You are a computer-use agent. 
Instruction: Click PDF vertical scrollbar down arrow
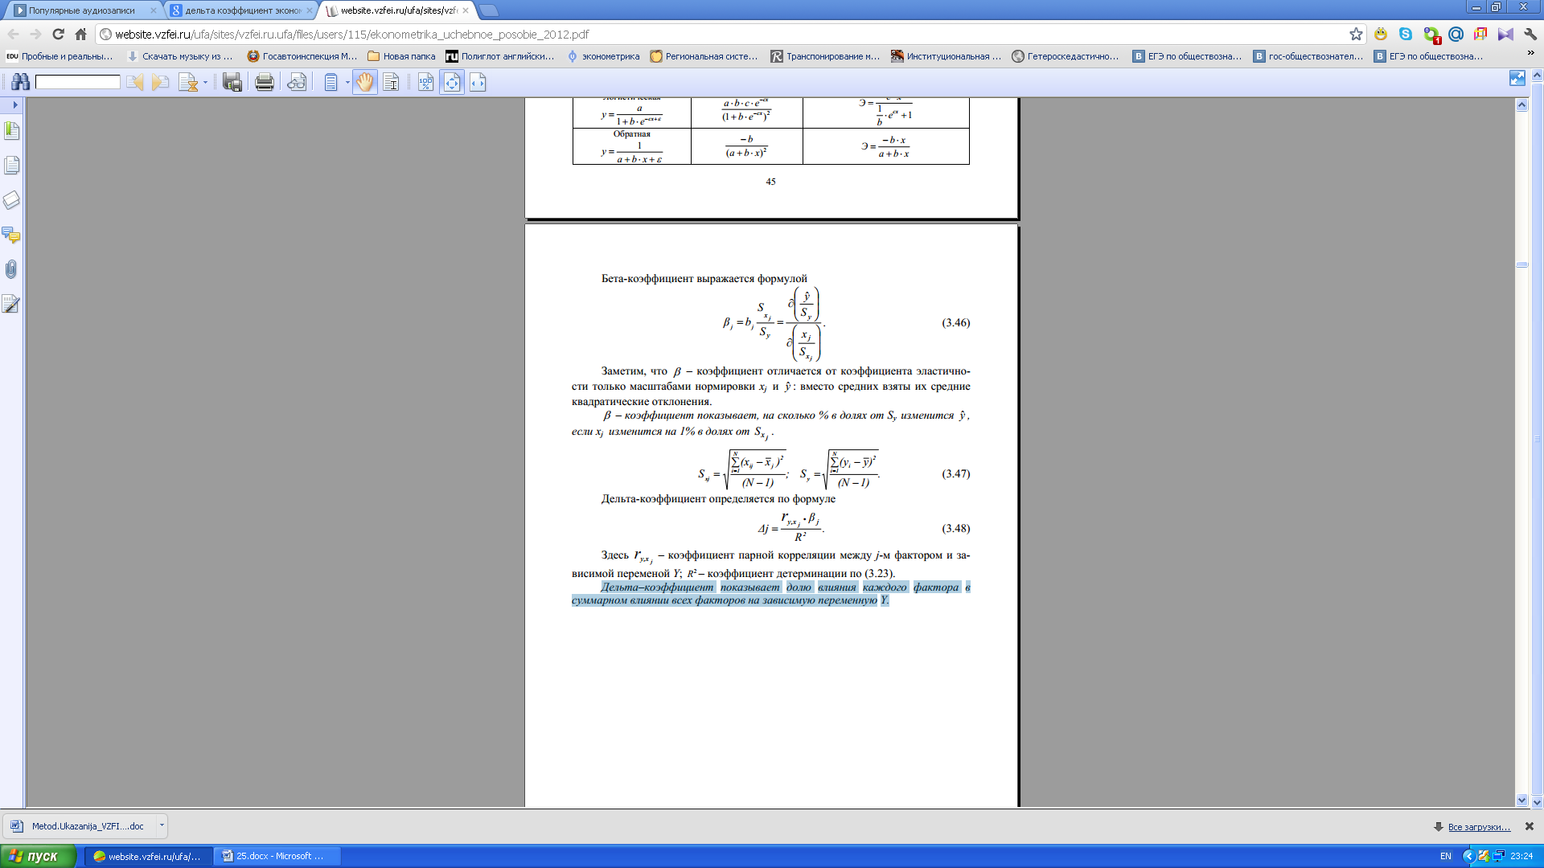[x=1521, y=800]
